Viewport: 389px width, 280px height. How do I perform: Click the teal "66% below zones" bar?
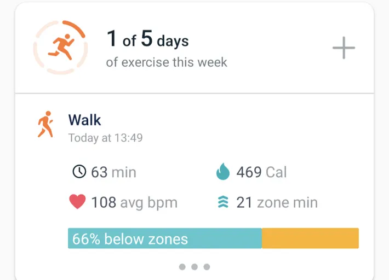pyautogui.click(x=164, y=238)
